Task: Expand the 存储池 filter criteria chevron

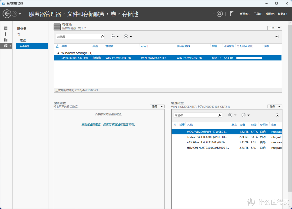Action: pos(277,36)
